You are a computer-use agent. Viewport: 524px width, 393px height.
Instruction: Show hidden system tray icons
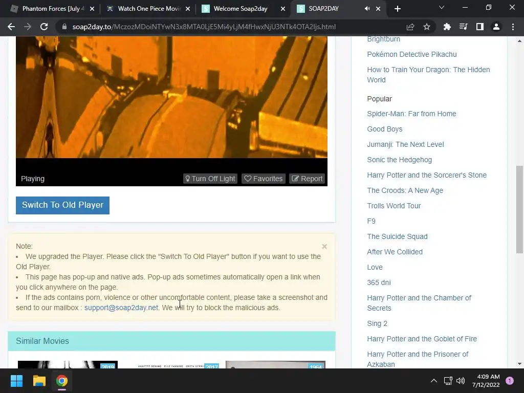click(434, 381)
